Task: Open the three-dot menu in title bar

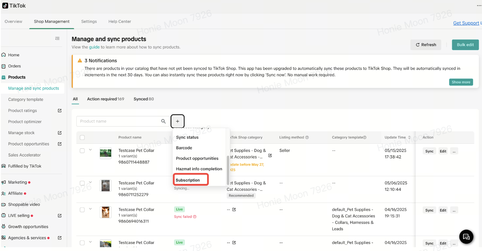Action: point(479,6)
